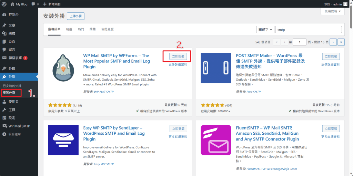The height and width of the screenshot is (176, 353).
Task: Expand the 關鍵字 search type dropdown
Action: (x=265, y=30)
